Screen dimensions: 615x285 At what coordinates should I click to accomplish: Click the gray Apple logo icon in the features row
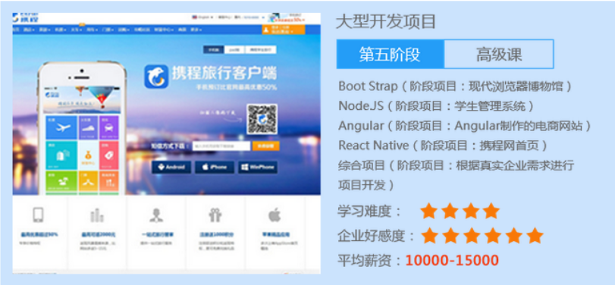click(275, 215)
